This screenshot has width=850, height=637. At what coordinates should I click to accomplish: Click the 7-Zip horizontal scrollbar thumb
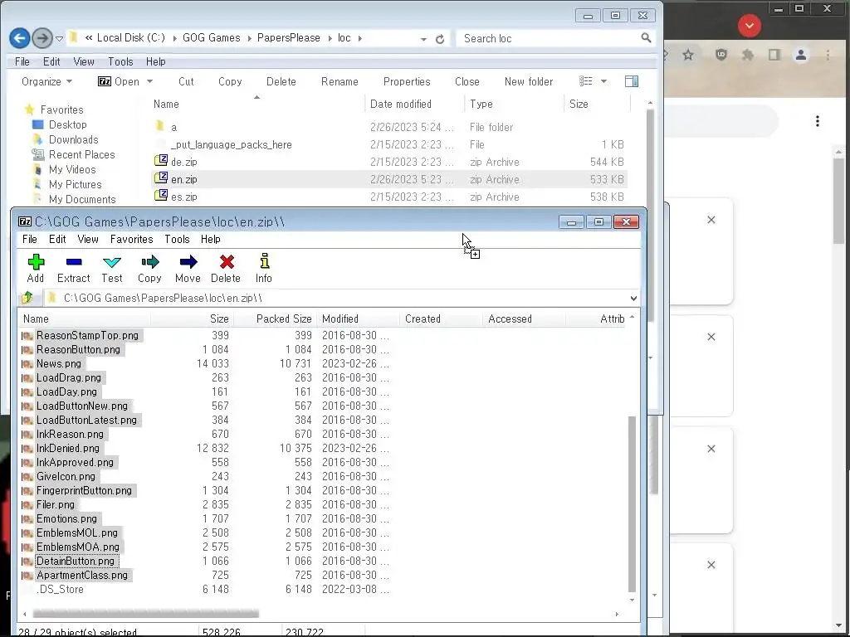pyautogui.click(x=145, y=614)
